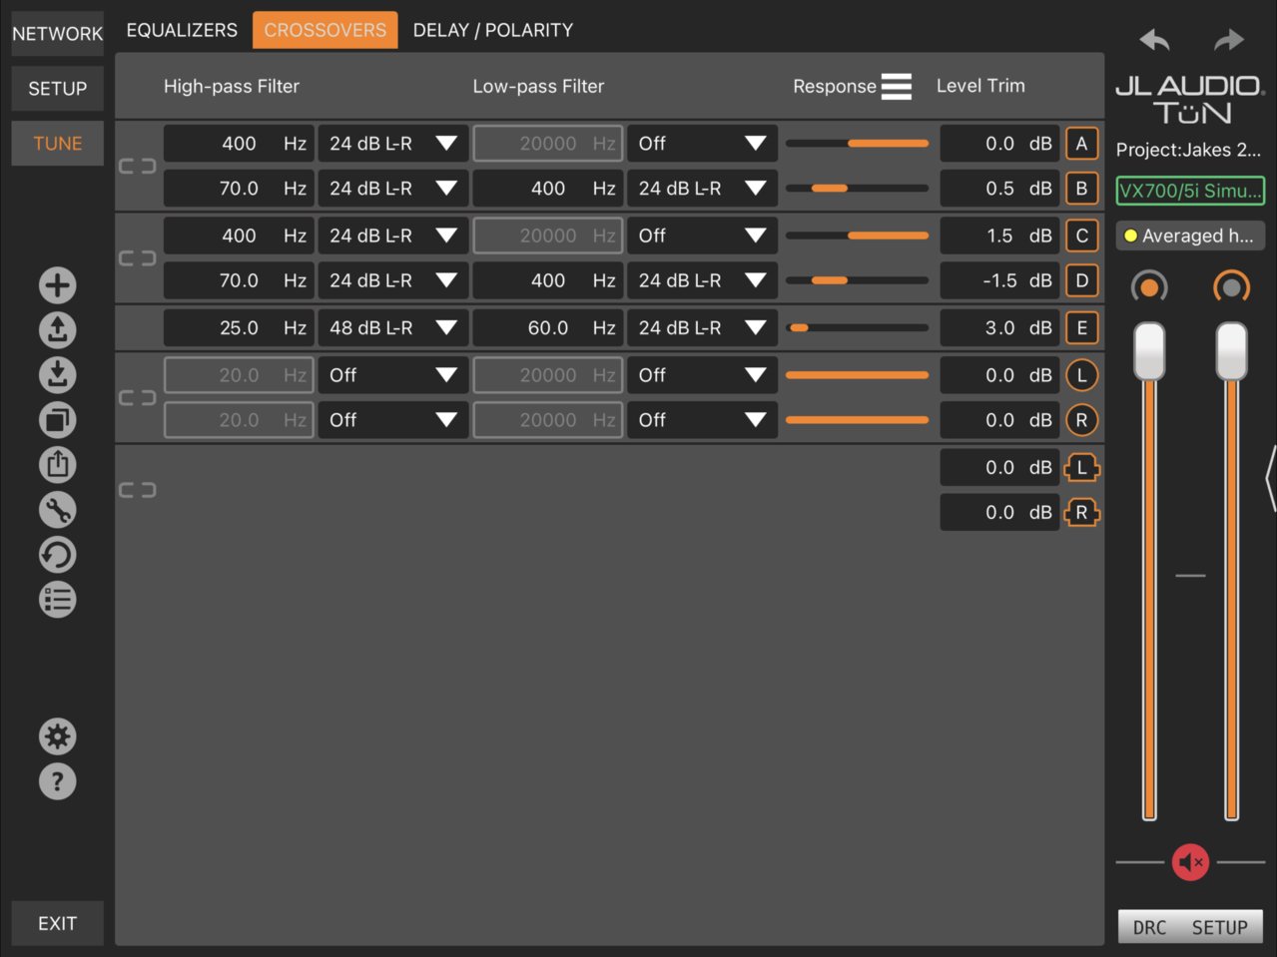Click channel C level trim 1.5 dB field
The image size is (1277, 957).
pyautogui.click(x=999, y=236)
